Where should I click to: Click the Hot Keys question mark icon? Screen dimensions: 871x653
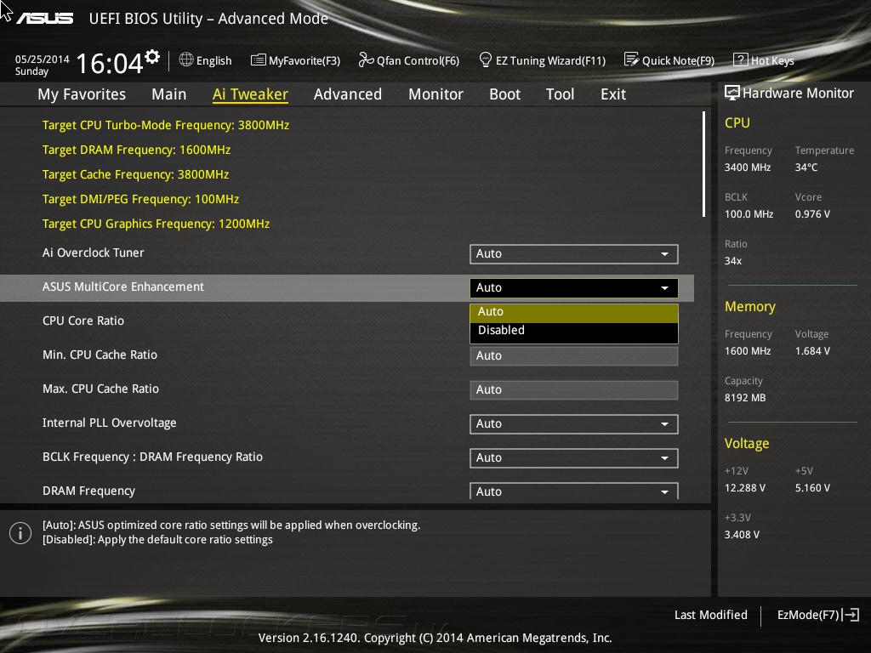741,60
